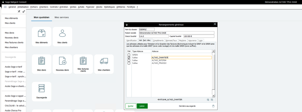The width and height of the screenshot is (302, 112).
Task: Open the Utilitaires menu
Action: coord(121,7)
